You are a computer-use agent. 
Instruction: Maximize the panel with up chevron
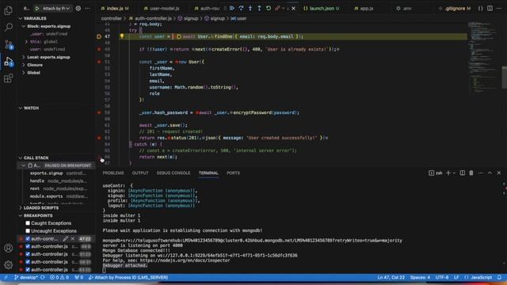pos(490,173)
